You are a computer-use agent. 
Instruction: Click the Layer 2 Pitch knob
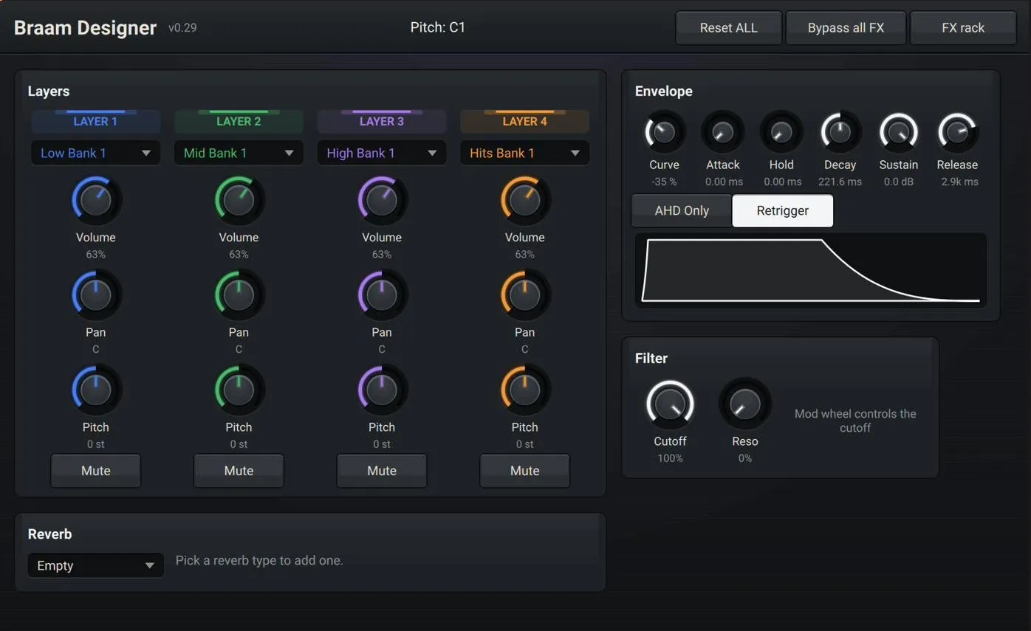239,390
